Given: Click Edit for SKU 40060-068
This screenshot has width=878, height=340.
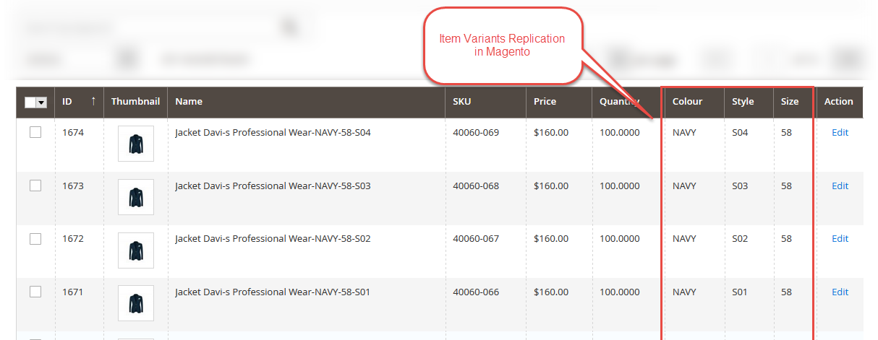Looking at the screenshot, I should [840, 186].
